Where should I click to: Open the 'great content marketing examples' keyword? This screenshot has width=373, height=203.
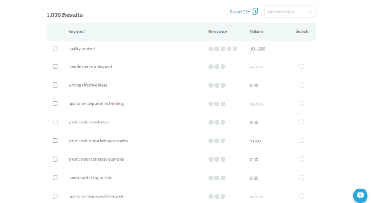tap(98, 141)
